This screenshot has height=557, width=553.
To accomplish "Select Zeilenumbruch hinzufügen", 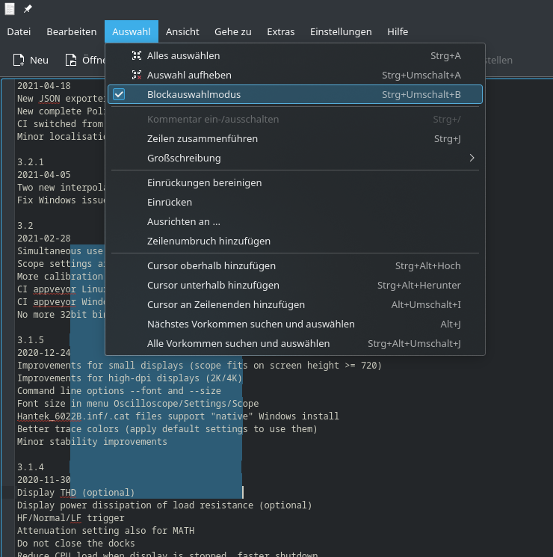I will tap(295, 241).
